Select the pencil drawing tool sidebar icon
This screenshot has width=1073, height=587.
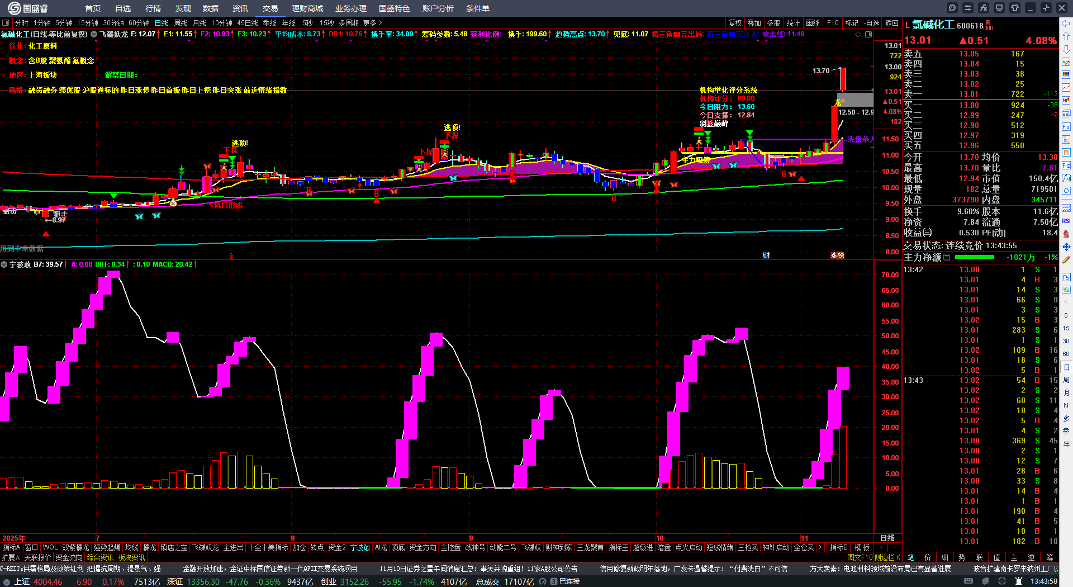pyautogui.click(x=1066, y=259)
